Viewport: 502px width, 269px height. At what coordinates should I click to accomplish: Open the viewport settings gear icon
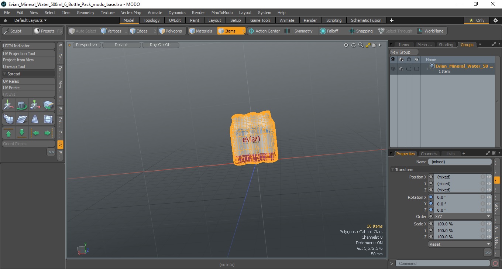(374, 45)
